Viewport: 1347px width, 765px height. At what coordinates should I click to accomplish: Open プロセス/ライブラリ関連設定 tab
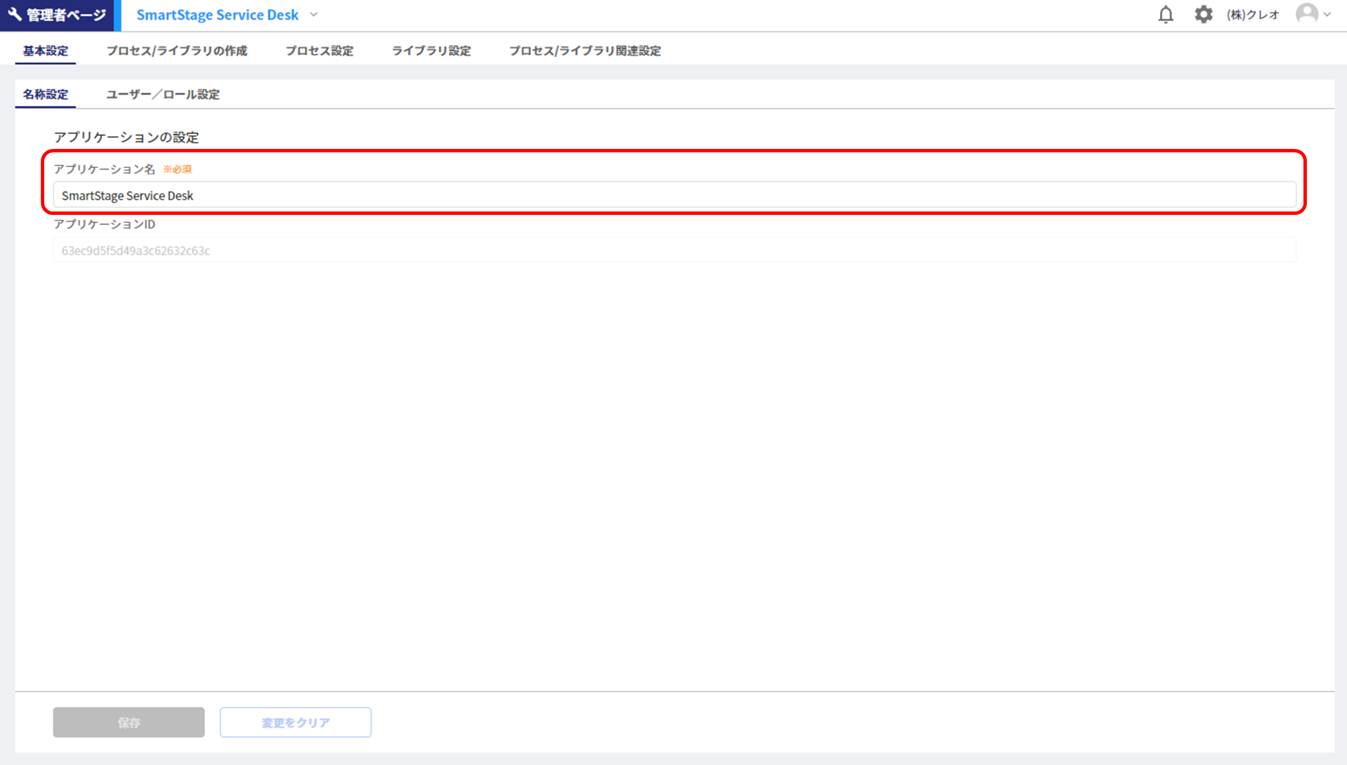coord(585,51)
